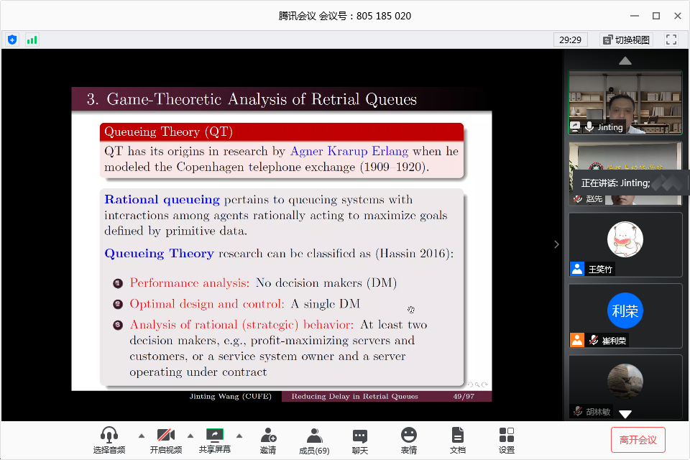Click meeting ID title 805 185 020
Screen dimensions: 690x460
pyautogui.click(x=344, y=16)
